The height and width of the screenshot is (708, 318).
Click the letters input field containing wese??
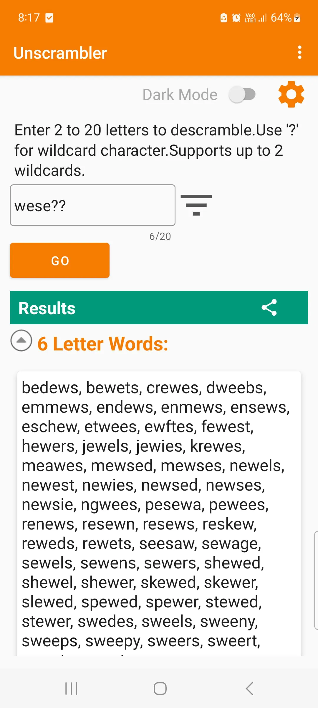point(93,205)
